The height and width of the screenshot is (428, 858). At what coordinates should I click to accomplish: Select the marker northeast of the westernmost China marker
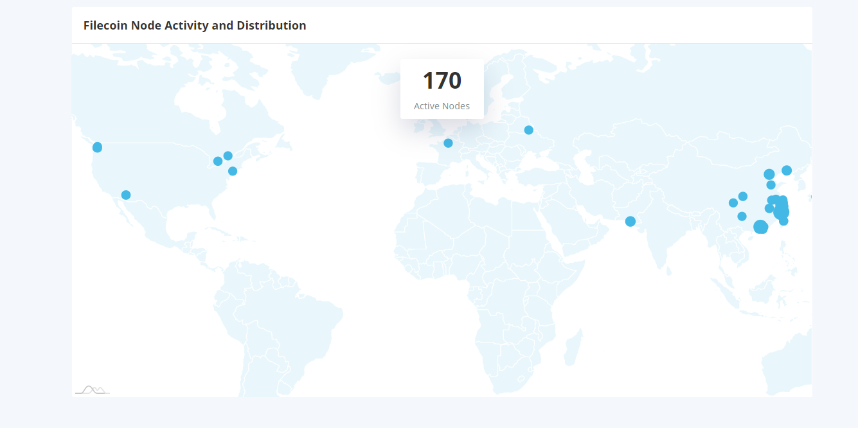coord(743,196)
